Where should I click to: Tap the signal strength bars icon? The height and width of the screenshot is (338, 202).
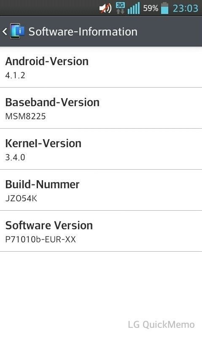tap(133, 8)
